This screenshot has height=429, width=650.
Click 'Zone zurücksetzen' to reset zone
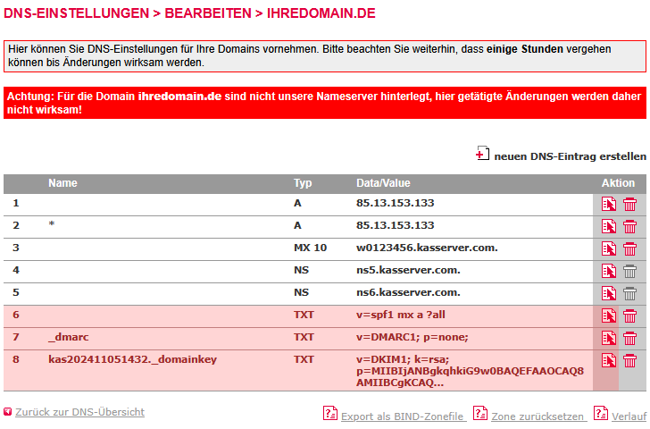pos(537,416)
